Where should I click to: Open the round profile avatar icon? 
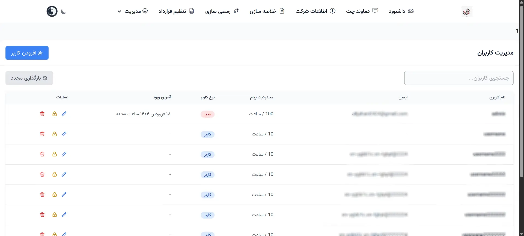52,11
